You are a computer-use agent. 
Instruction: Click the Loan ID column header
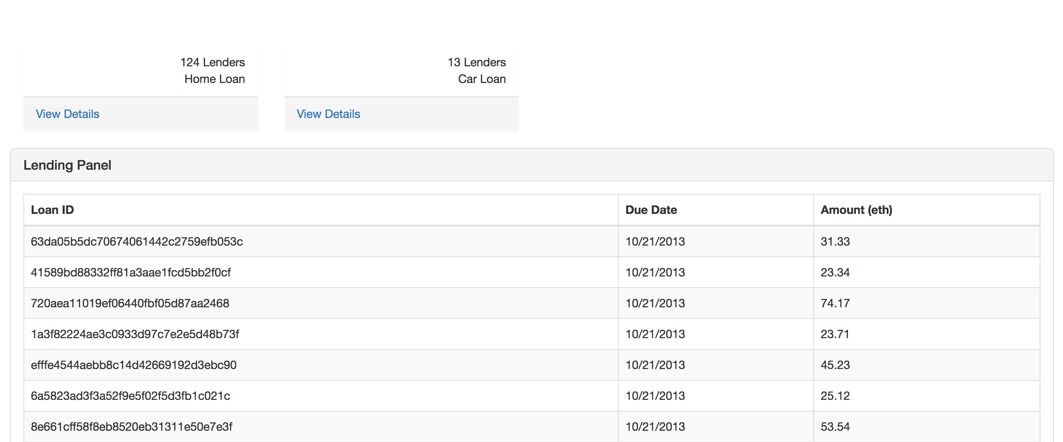point(53,210)
